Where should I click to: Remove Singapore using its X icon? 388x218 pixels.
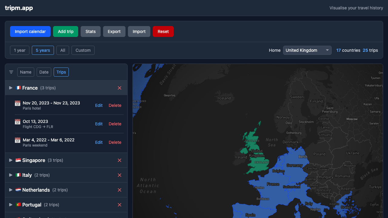pyautogui.click(x=119, y=160)
